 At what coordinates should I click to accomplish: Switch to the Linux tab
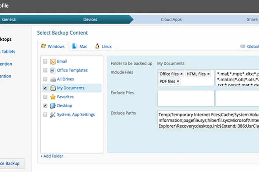[x=103, y=46]
